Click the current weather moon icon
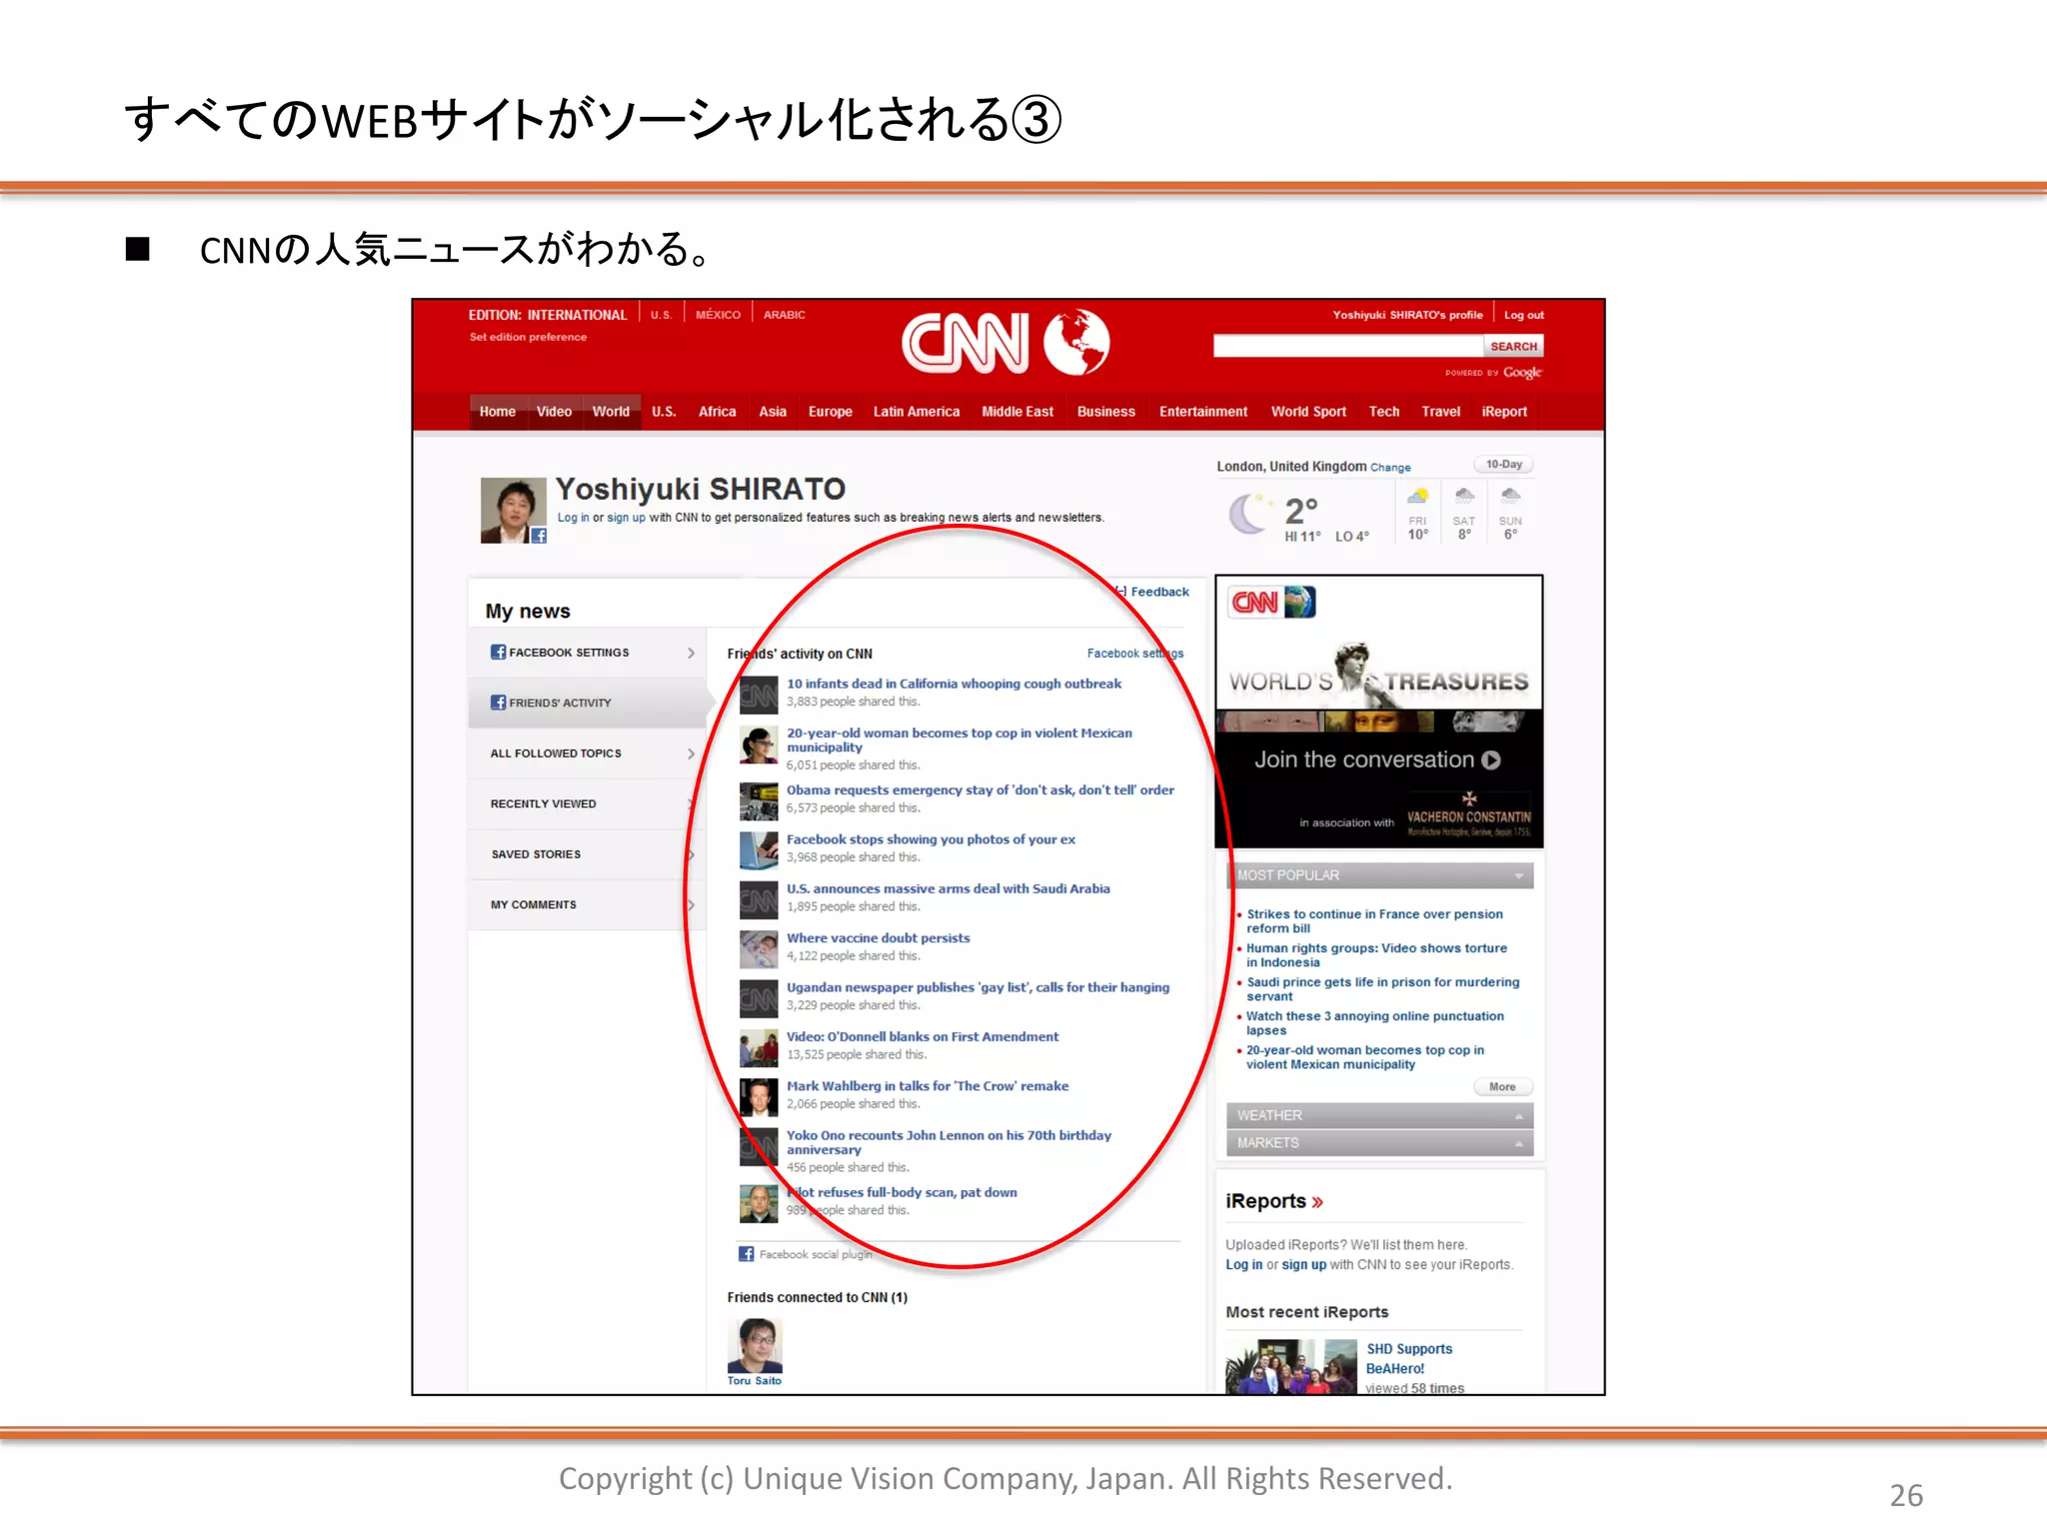This screenshot has width=2047, height=1535. [x=1248, y=514]
